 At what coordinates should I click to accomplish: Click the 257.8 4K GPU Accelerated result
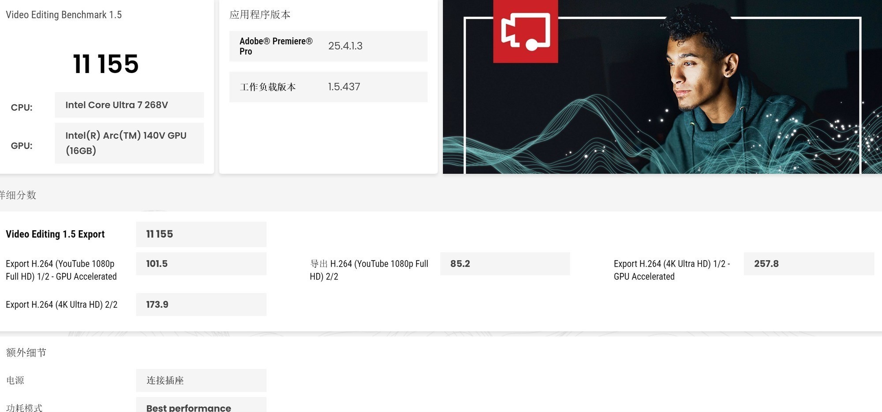click(808, 264)
